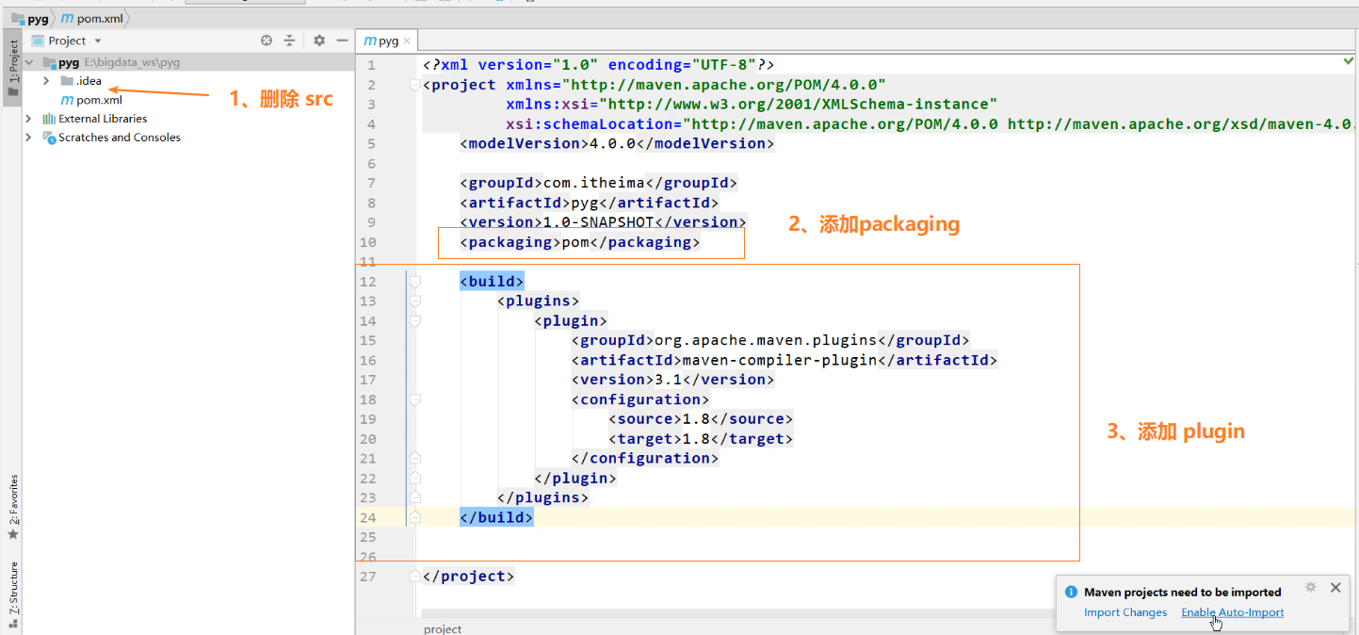Click the modelVersion 4.0.0 line
This screenshot has width=1359, height=635.
coord(617,143)
